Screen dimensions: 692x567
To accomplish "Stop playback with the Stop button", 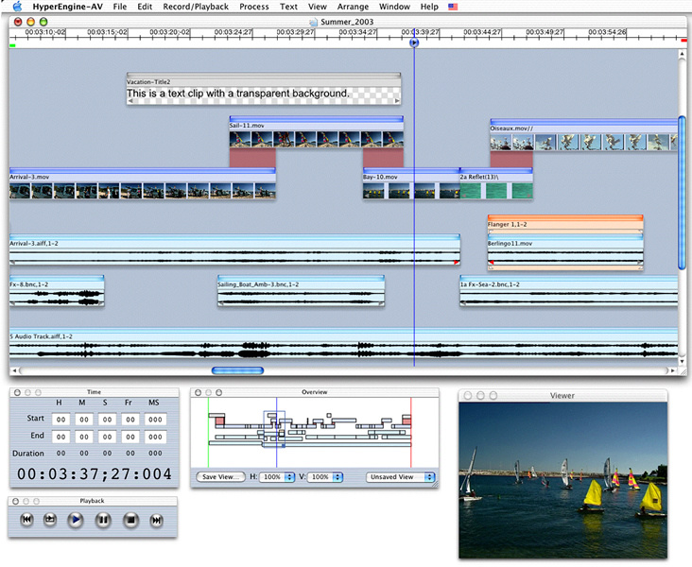I will (x=130, y=520).
